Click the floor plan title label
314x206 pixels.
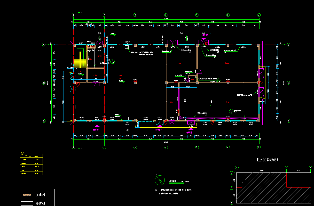click(x=172, y=182)
